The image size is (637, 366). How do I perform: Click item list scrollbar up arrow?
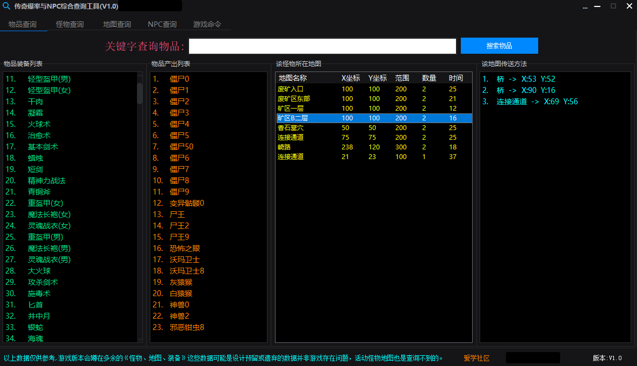[140, 76]
